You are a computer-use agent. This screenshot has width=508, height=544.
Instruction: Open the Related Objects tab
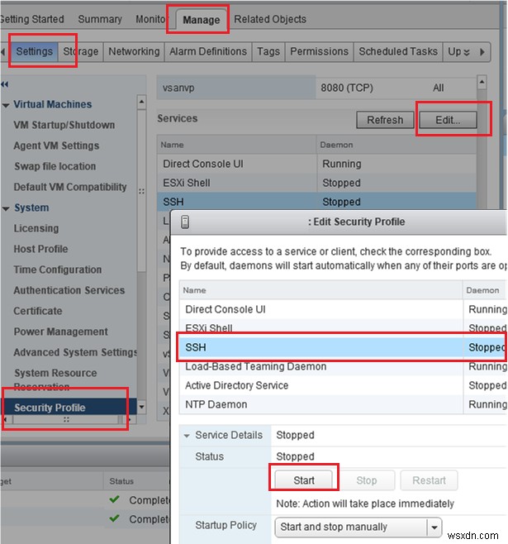[x=270, y=19]
